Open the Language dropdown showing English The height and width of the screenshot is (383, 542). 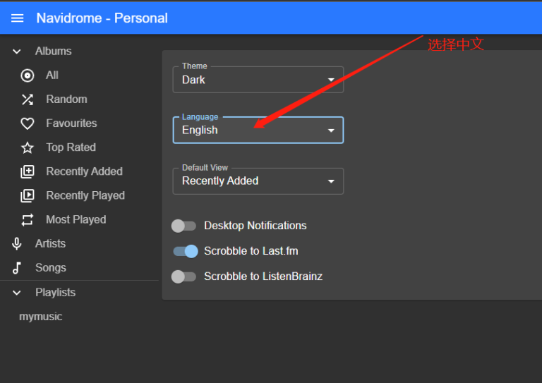[258, 130]
